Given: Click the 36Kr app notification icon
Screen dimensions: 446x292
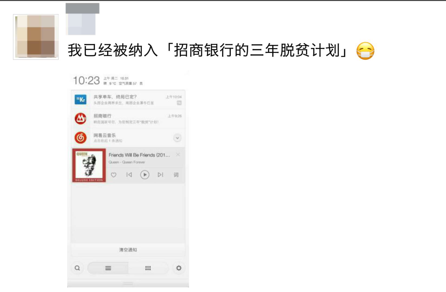Looking at the screenshot, I should [x=80, y=99].
